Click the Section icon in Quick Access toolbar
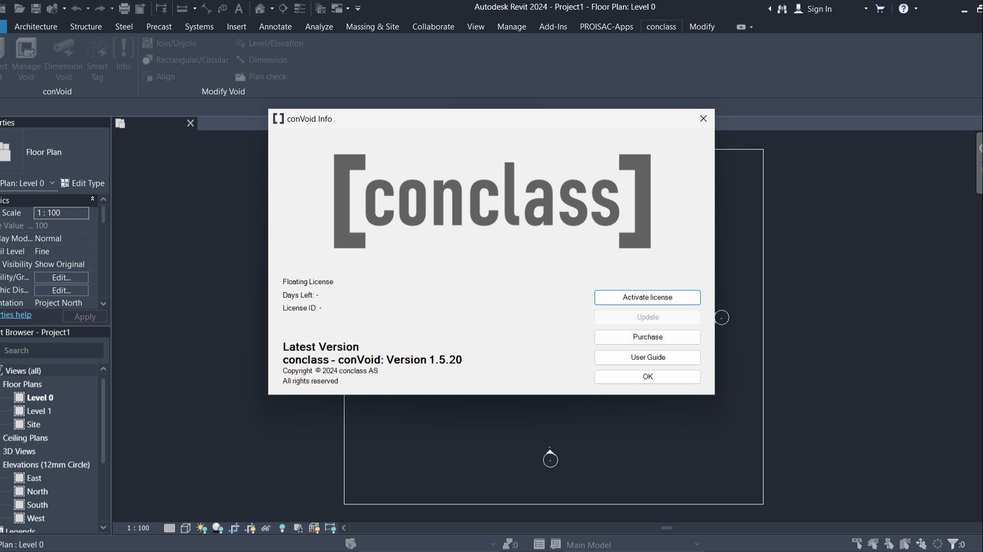This screenshot has height=552, width=983. [283, 9]
